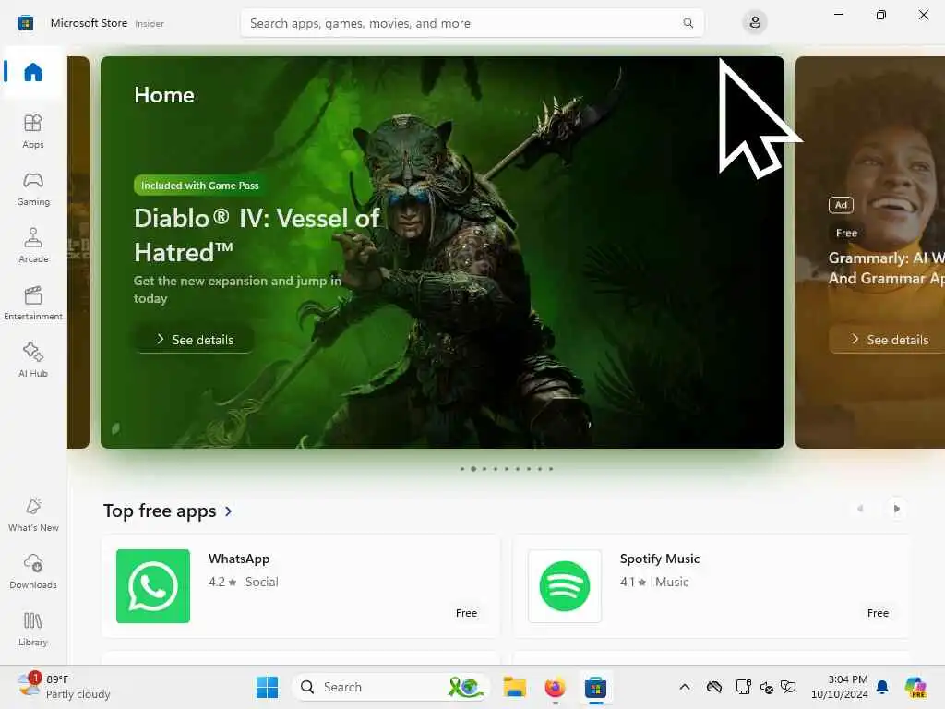Viewport: 945px width, 709px height.
Task: Click the Grammarly banner card
Action: click(x=870, y=252)
